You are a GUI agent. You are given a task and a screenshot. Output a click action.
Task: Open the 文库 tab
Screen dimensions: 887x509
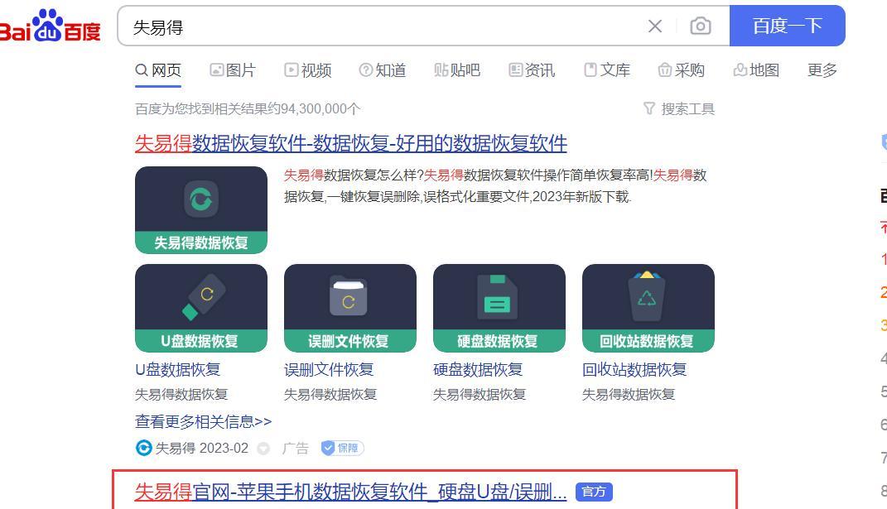(x=607, y=70)
